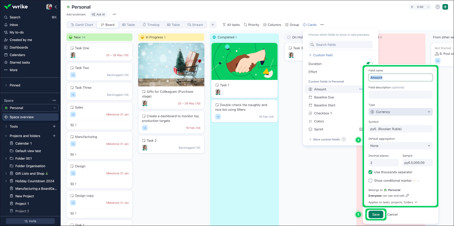Viewport: 454px width, 226px height.
Task: Open the views overflow menu after Cards
Action: point(322,25)
